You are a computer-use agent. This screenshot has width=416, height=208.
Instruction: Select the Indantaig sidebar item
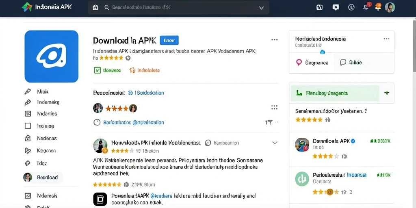point(42,102)
